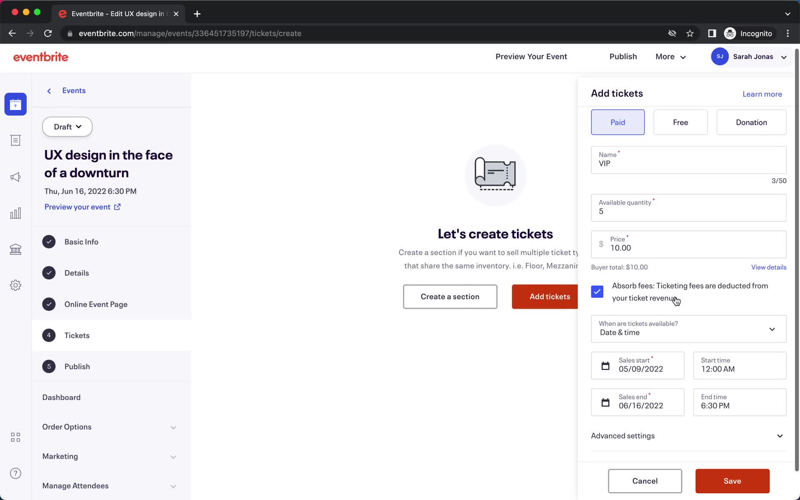Click the Available quantity field
The width and height of the screenshot is (800, 500).
tap(688, 208)
